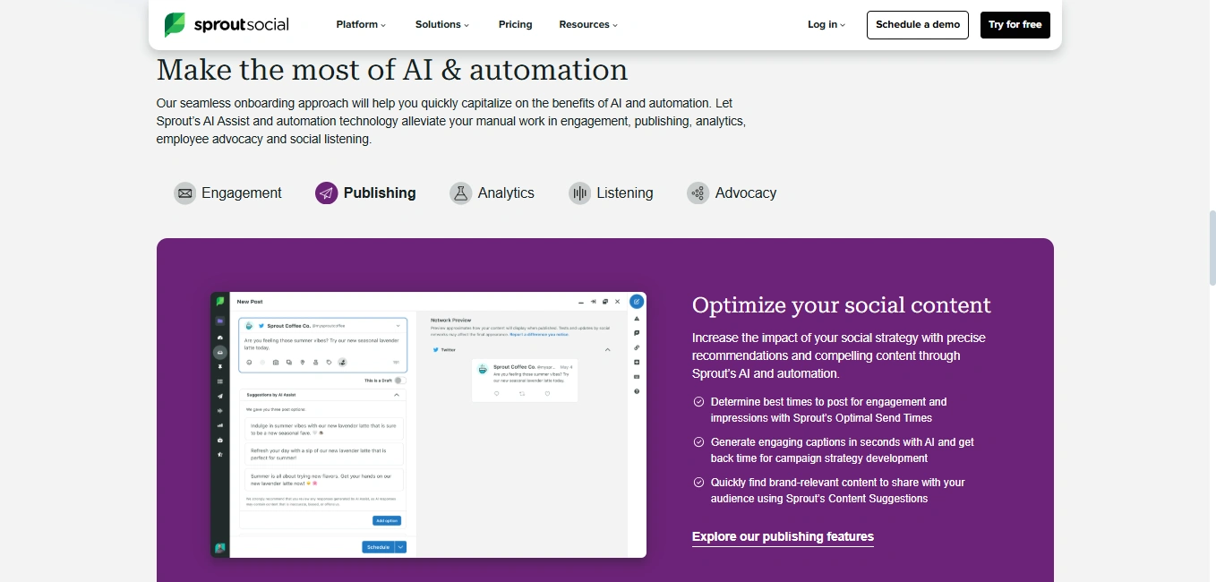Click the camera icon in compose toolbar
This screenshot has height=582, width=1216.
click(x=276, y=363)
